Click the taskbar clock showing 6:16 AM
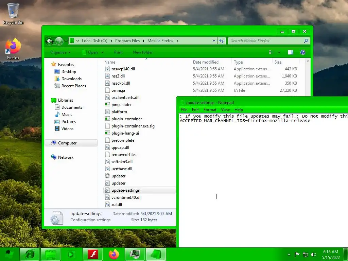 pyautogui.click(x=331, y=254)
